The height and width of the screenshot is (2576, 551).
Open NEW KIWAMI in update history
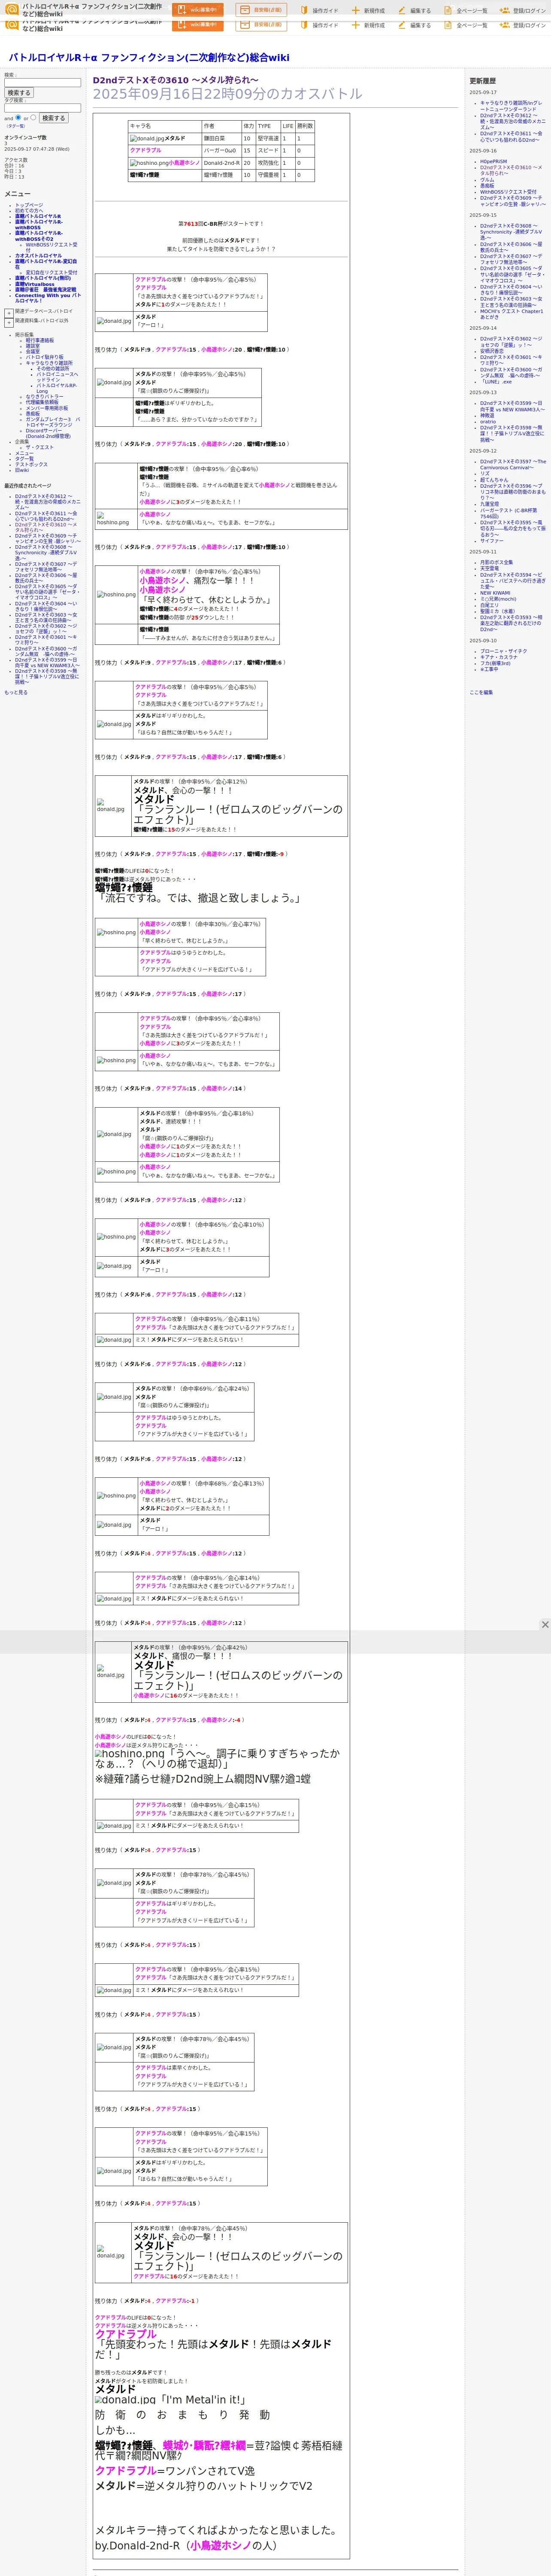[495, 593]
